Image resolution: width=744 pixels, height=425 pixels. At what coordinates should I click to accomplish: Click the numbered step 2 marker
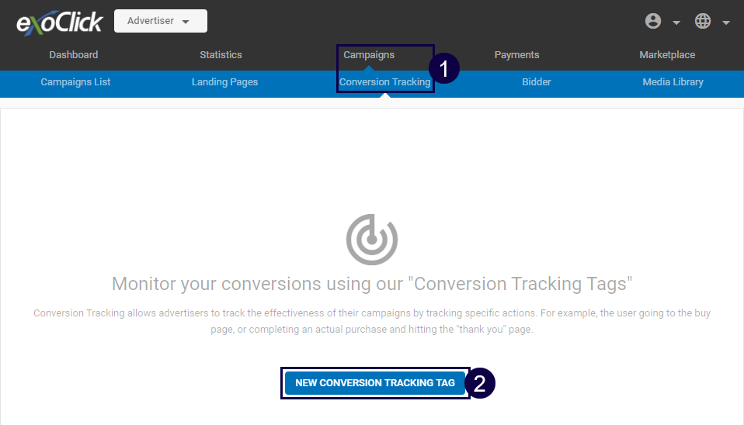pyautogui.click(x=480, y=384)
